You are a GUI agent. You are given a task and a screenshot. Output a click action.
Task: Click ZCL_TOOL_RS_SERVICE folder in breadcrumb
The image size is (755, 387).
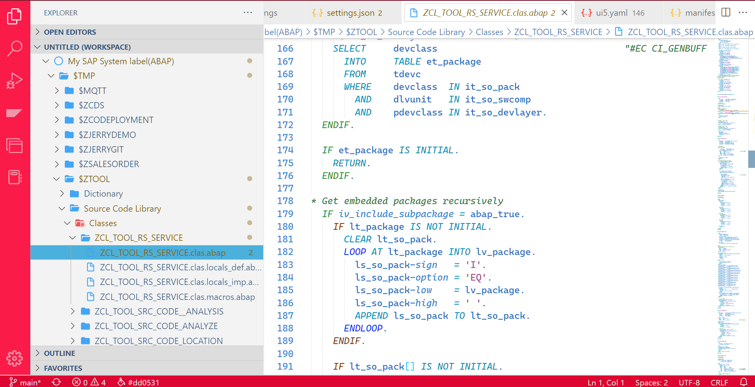click(558, 32)
